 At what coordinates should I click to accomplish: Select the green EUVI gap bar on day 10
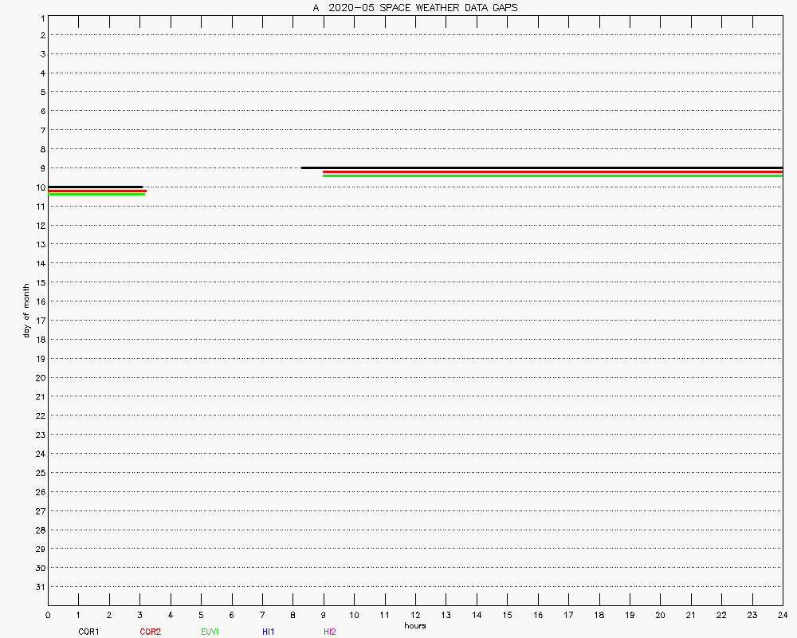[x=96, y=194]
